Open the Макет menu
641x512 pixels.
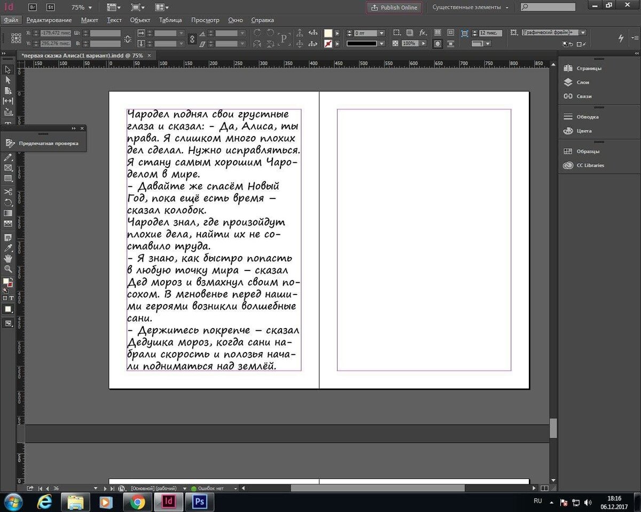coord(89,20)
